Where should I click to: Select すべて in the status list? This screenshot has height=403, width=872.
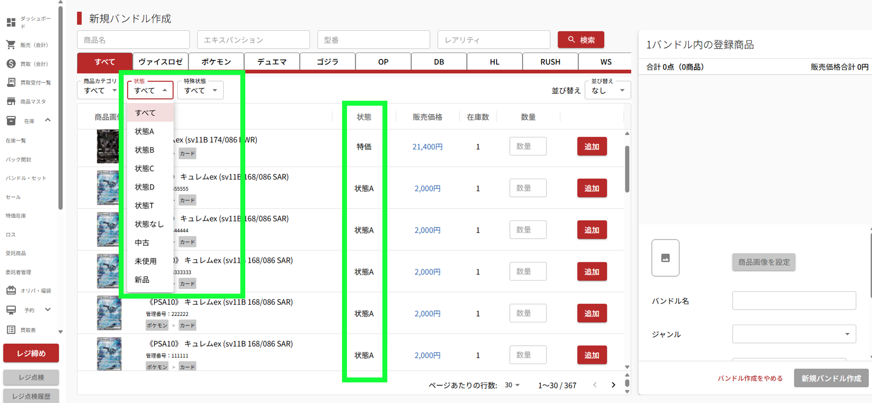(150, 113)
